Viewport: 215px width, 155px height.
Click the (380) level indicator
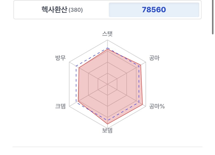click(76, 10)
